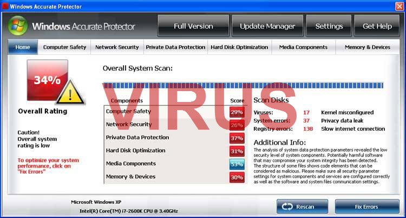
Task: Open Update Manager
Action: pos(267,25)
